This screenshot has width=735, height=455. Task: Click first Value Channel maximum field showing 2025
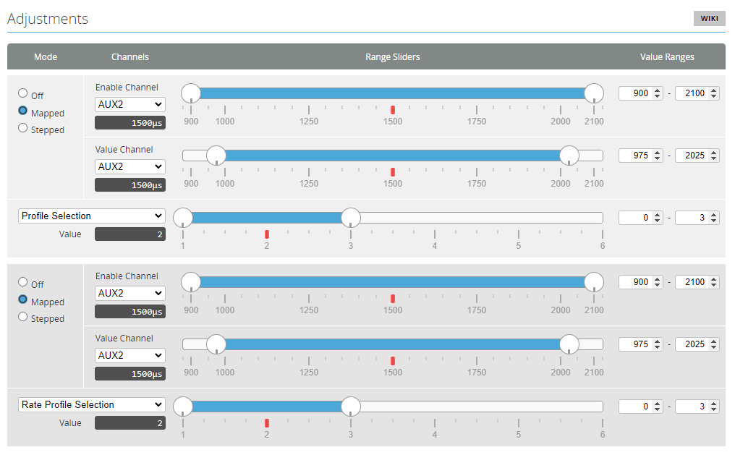coord(692,156)
